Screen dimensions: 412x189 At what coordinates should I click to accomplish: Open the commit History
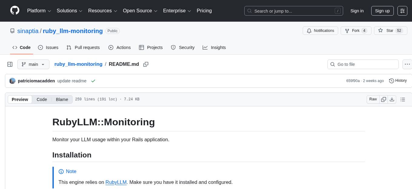[398, 81]
